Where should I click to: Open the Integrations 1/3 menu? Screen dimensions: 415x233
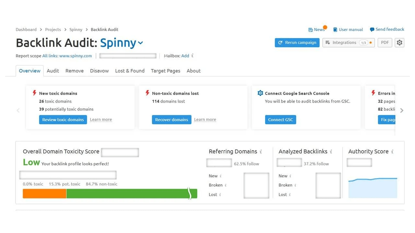(x=349, y=43)
